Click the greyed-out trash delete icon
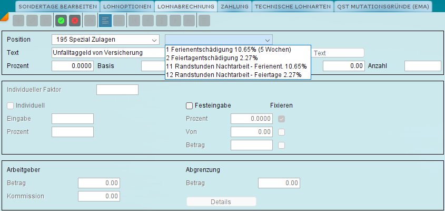445x211 pixels. [46, 21]
